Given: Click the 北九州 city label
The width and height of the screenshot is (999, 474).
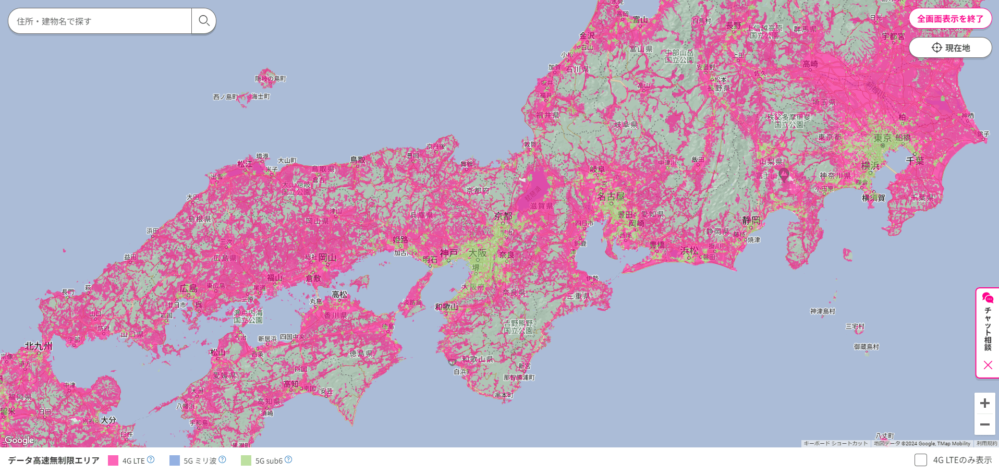Looking at the screenshot, I should coord(39,346).
